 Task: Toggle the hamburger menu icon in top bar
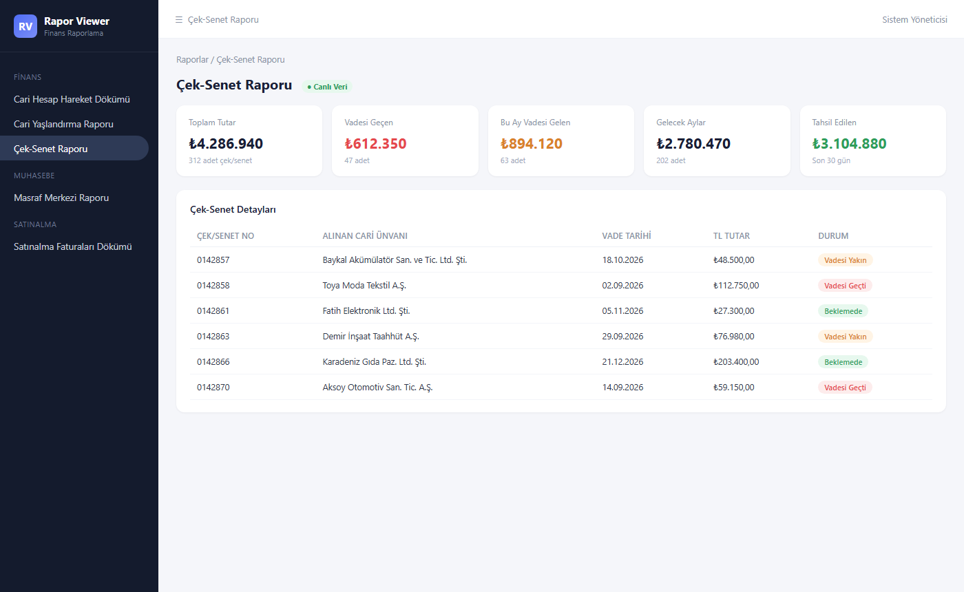[x=179, y=20]
